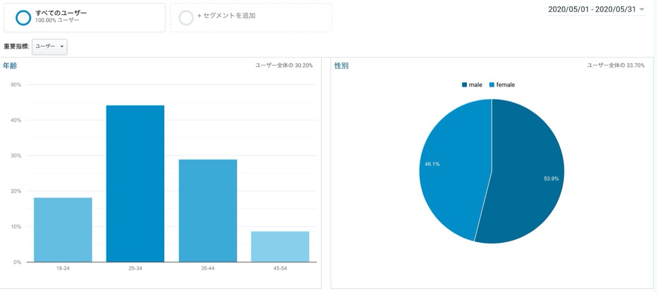The height and width of the screenshot is (292, 657).
Task: Click the 25-34 age bar
Action: (135, 184)
